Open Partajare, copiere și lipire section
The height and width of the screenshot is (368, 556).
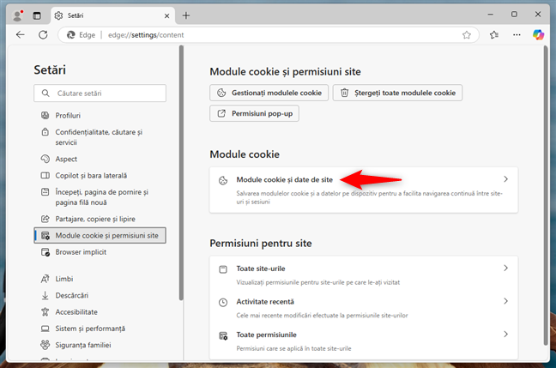pos(100,219)
